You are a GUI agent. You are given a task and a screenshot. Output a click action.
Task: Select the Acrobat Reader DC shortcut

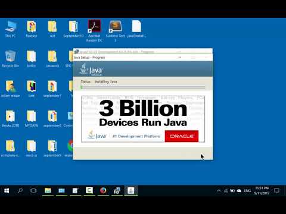94,31
